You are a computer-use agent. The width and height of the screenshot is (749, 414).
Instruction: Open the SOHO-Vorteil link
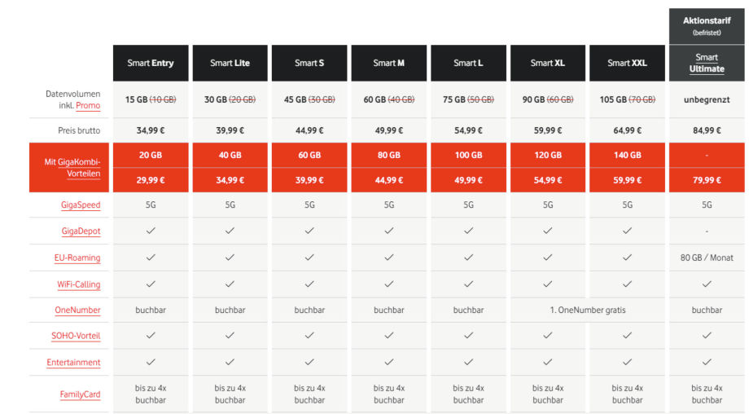[x=76, y=336]
